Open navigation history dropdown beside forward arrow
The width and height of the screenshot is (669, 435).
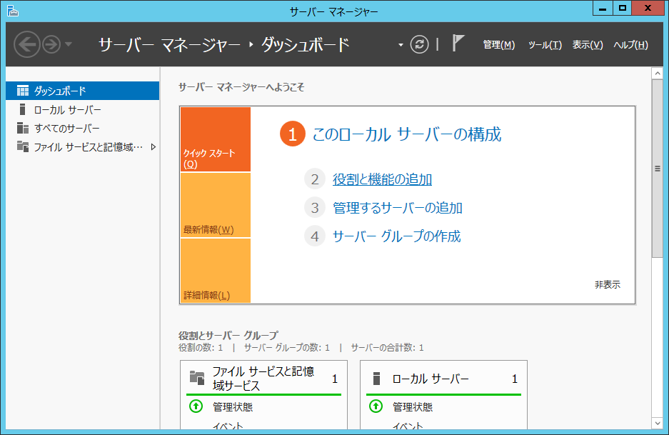point(69,44)
